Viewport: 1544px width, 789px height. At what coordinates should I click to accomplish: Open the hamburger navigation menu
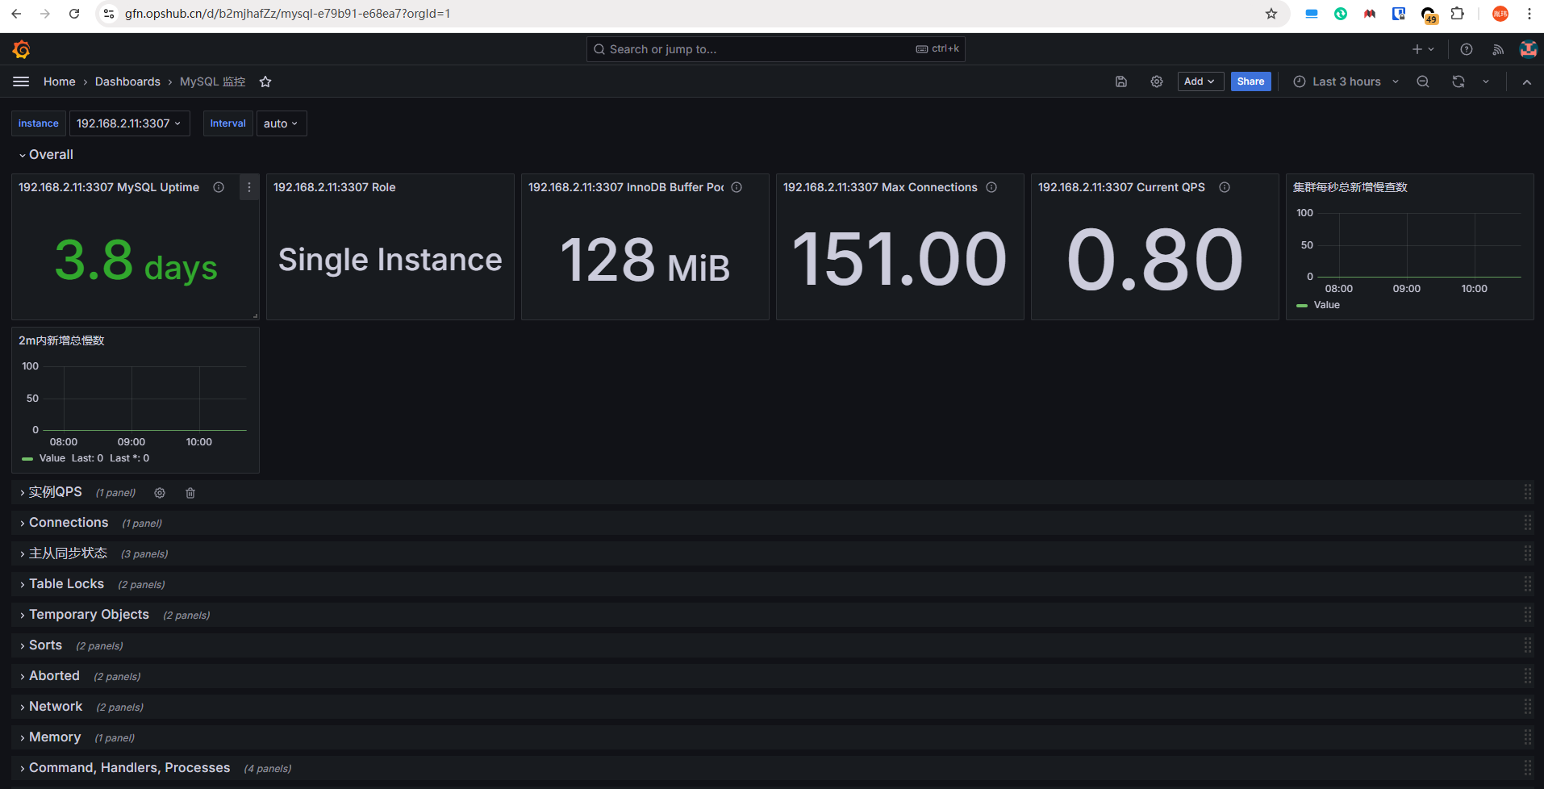click(x=21, y=81)
